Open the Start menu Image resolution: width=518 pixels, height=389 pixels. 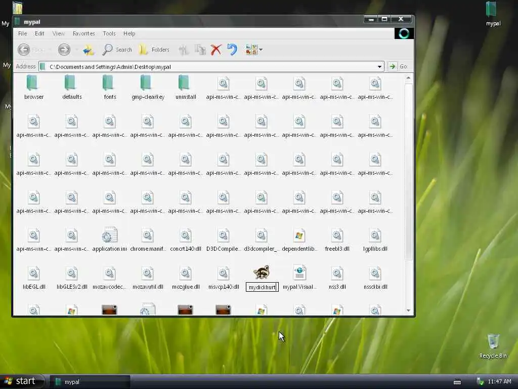point(22,381)
